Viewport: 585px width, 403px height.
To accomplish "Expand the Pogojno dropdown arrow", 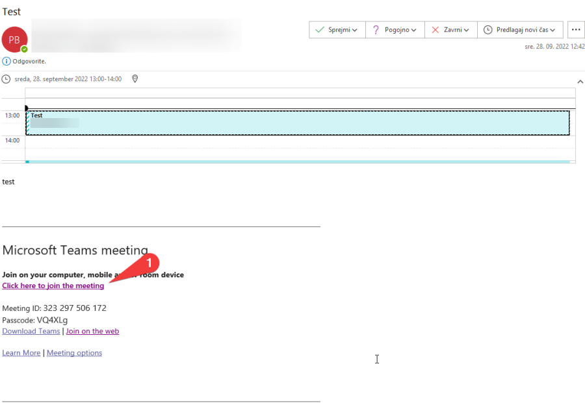I will [413, 31].
